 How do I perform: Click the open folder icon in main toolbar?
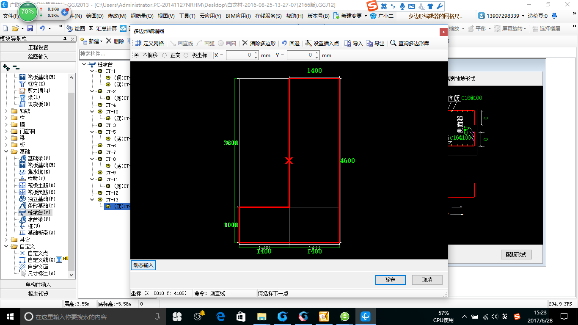pyautogui.click(x=15, y=28)
